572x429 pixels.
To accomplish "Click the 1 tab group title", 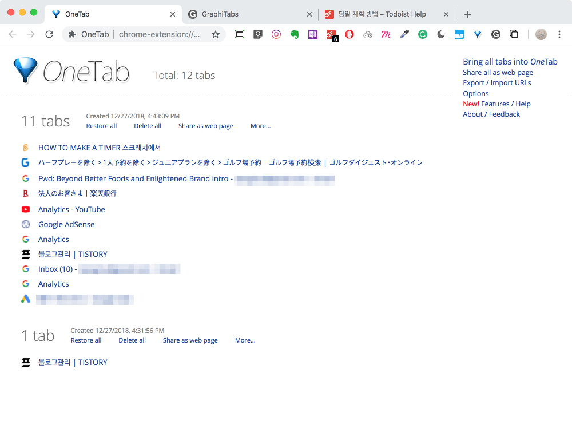I will click(38, 336).
